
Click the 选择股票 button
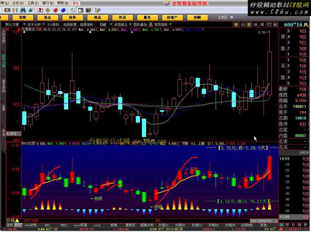[70, 25]
